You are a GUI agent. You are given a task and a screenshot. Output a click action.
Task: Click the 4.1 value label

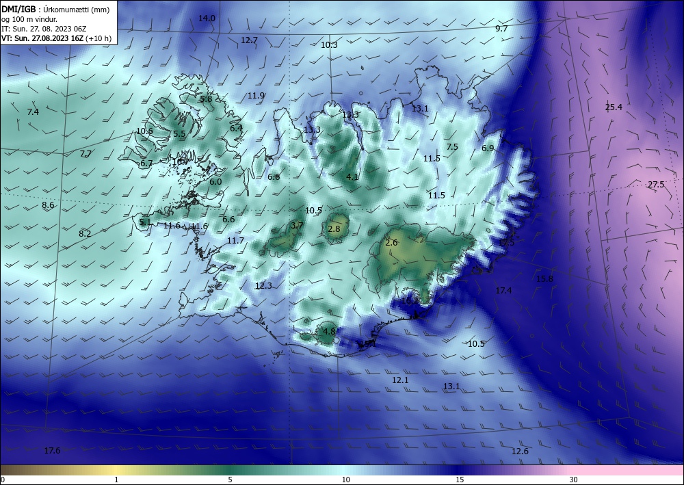tap(352, 176)
